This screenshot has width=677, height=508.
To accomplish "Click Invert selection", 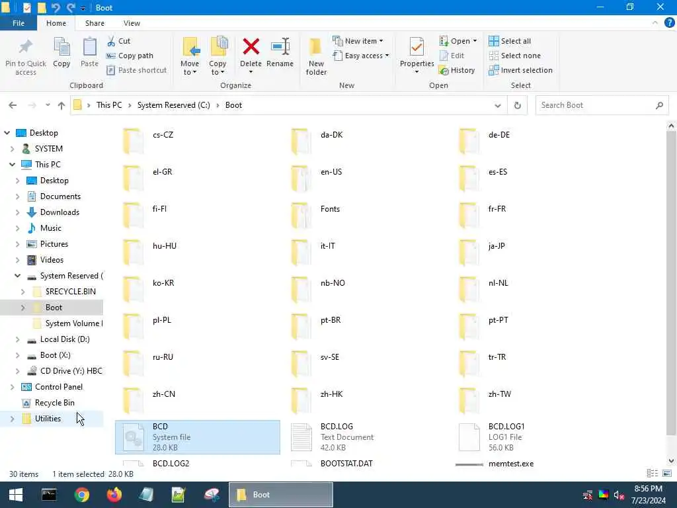I will click(521, 70).
